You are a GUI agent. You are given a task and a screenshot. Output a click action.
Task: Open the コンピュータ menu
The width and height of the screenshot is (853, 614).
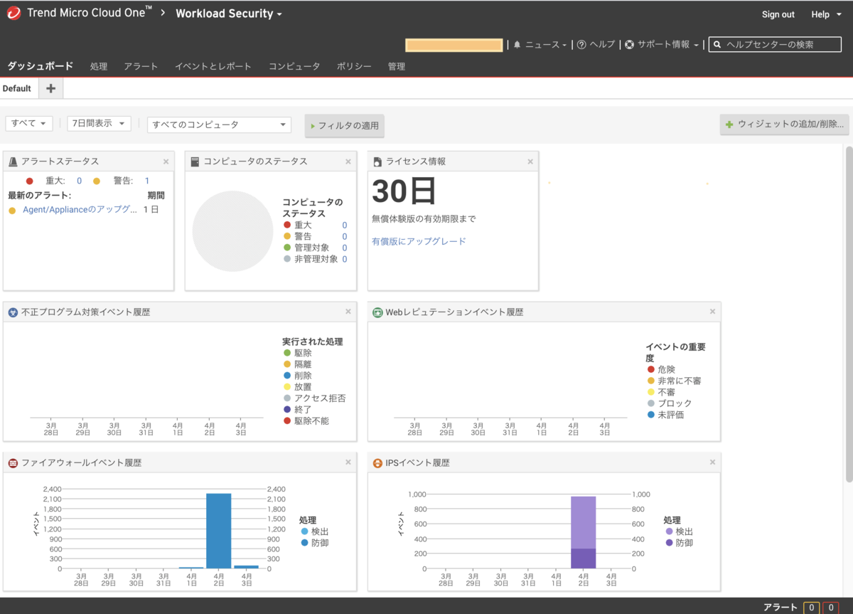point(294,66)
